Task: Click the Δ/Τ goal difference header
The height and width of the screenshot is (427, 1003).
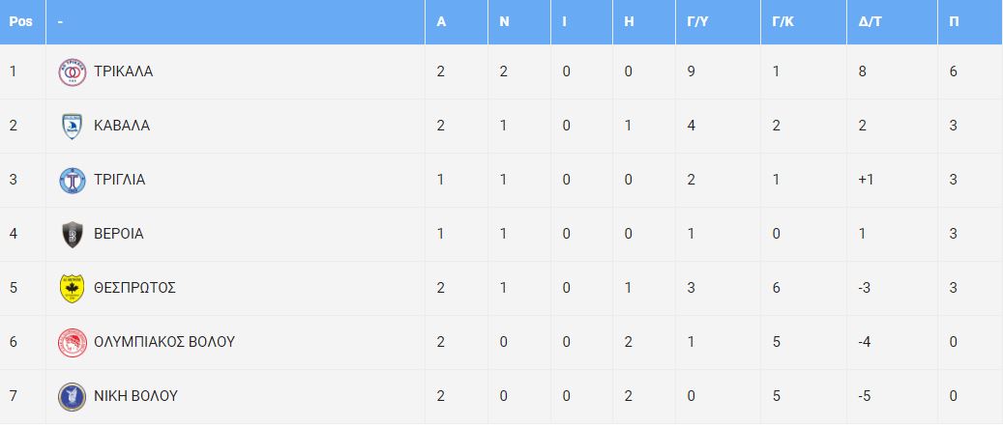Action: coord(870,21)
